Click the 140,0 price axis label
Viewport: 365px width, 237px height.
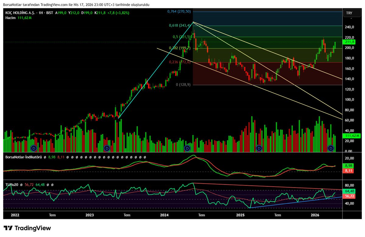click(349, 79)
